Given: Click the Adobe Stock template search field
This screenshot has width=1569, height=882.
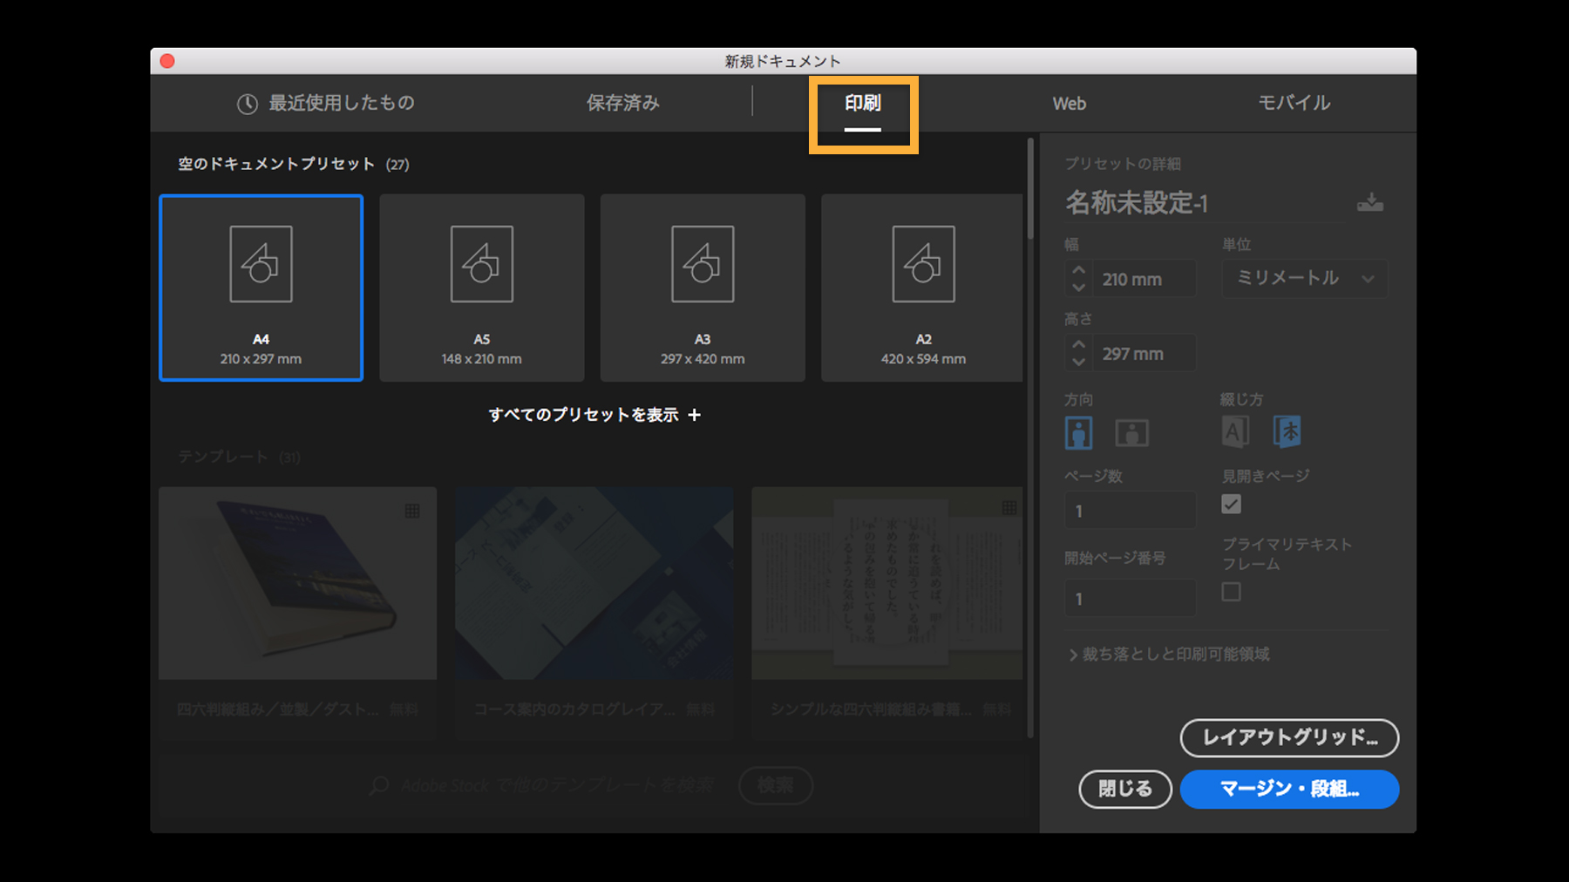Looking at the screenshot, I should coord(558,785).
